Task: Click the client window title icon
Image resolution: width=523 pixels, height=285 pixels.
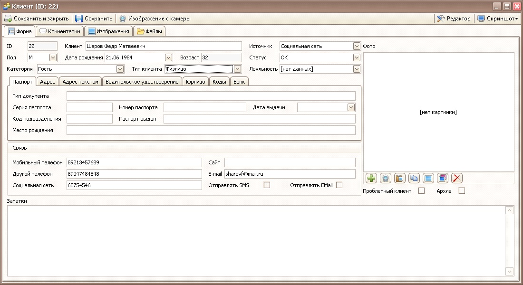Action: tap(6, 6)
